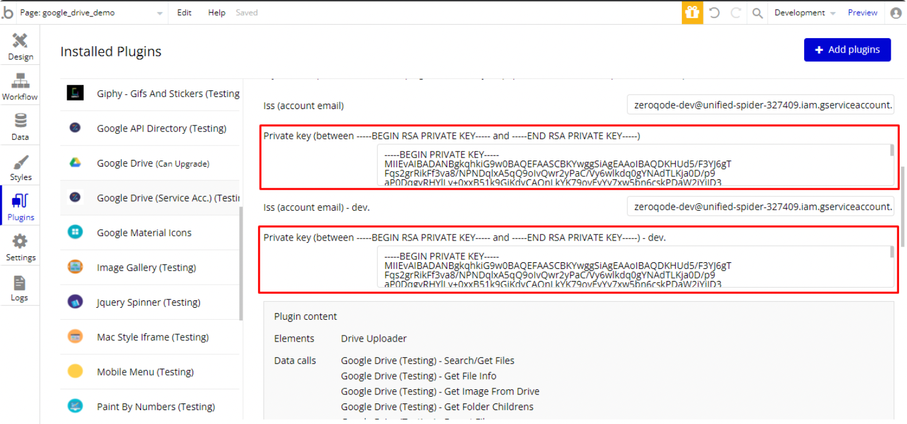This screenshot has width=907, height=424.
Task: Click the Data calls label
Action: 295,361
